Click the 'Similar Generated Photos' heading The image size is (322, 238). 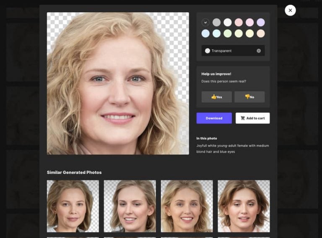pyautogui.click(x=74, y=173)
